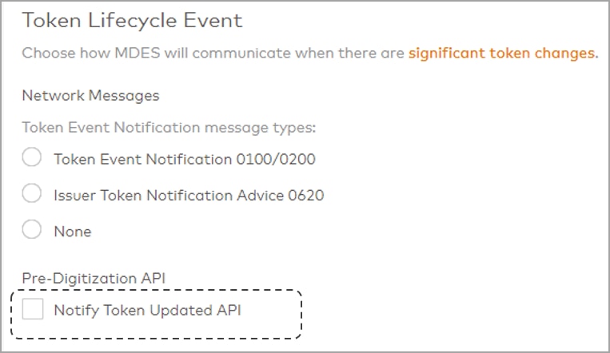Choose the Issuer Token Notification Advice 0620 radio

point(32,193)
